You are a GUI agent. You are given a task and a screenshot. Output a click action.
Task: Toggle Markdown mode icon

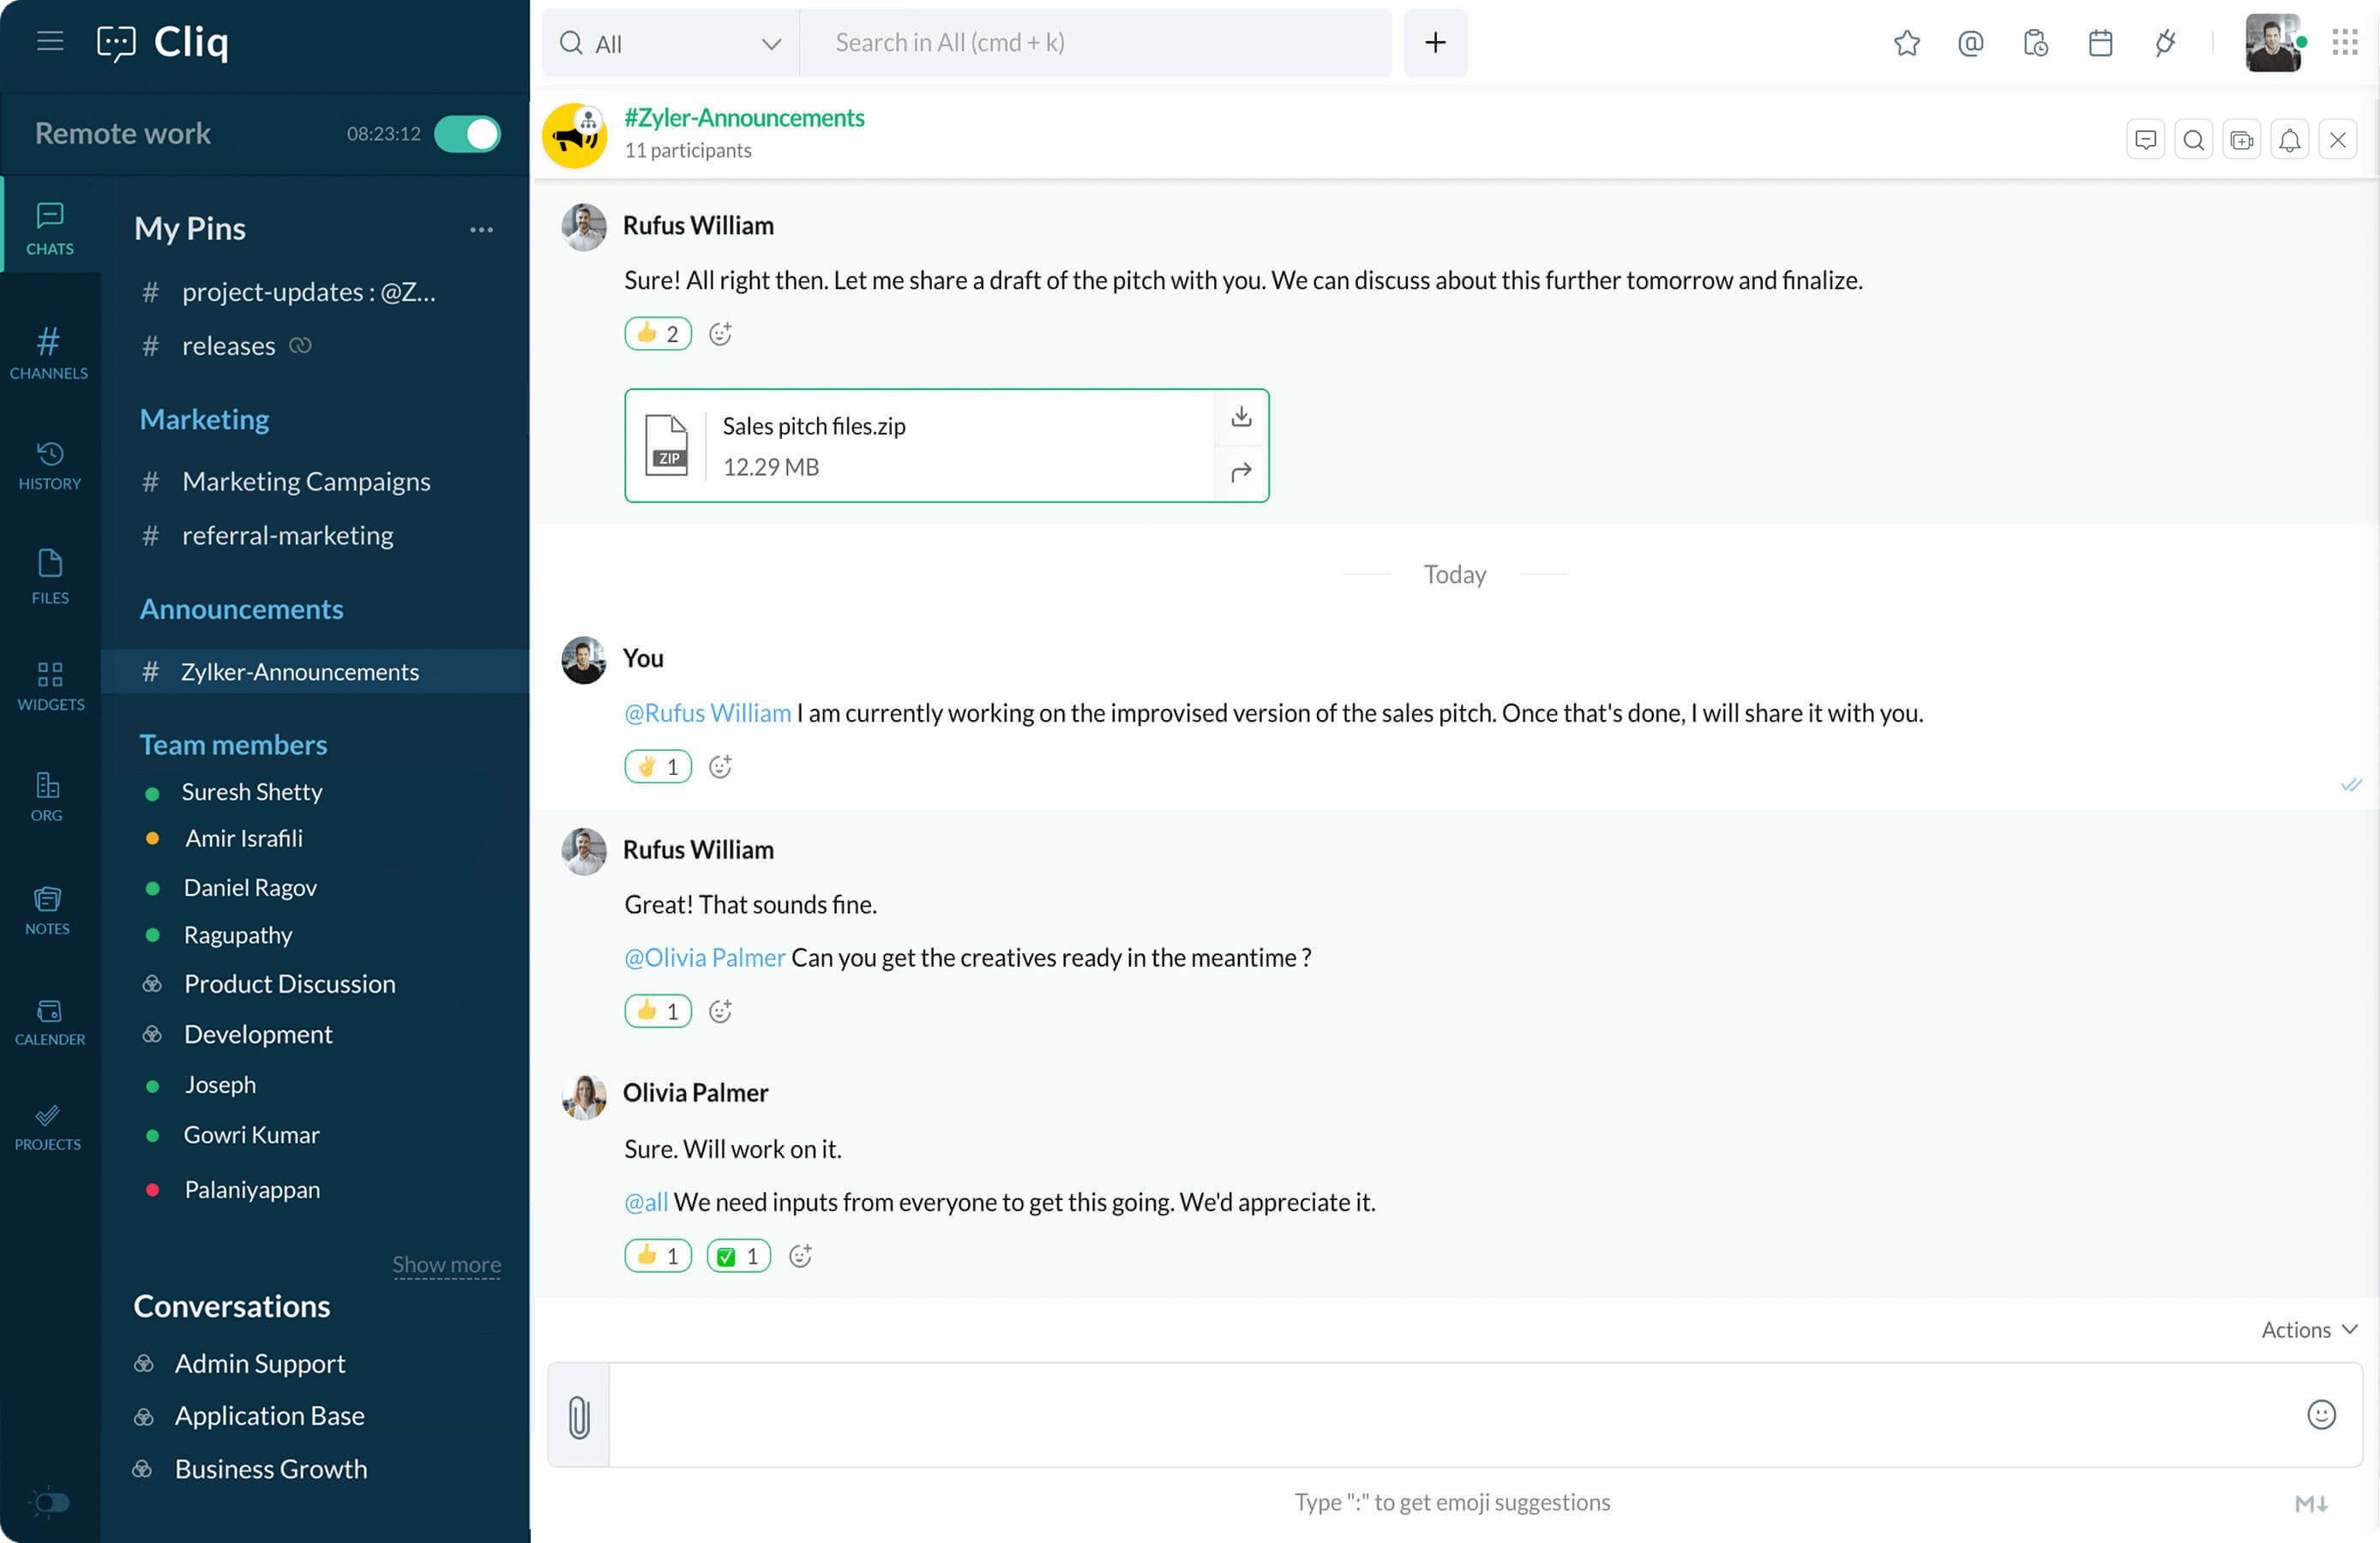[x=2311, y=1503]
